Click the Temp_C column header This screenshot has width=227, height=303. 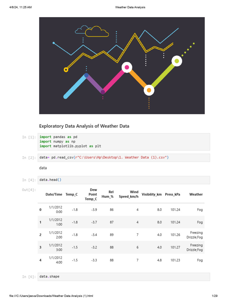72,194
